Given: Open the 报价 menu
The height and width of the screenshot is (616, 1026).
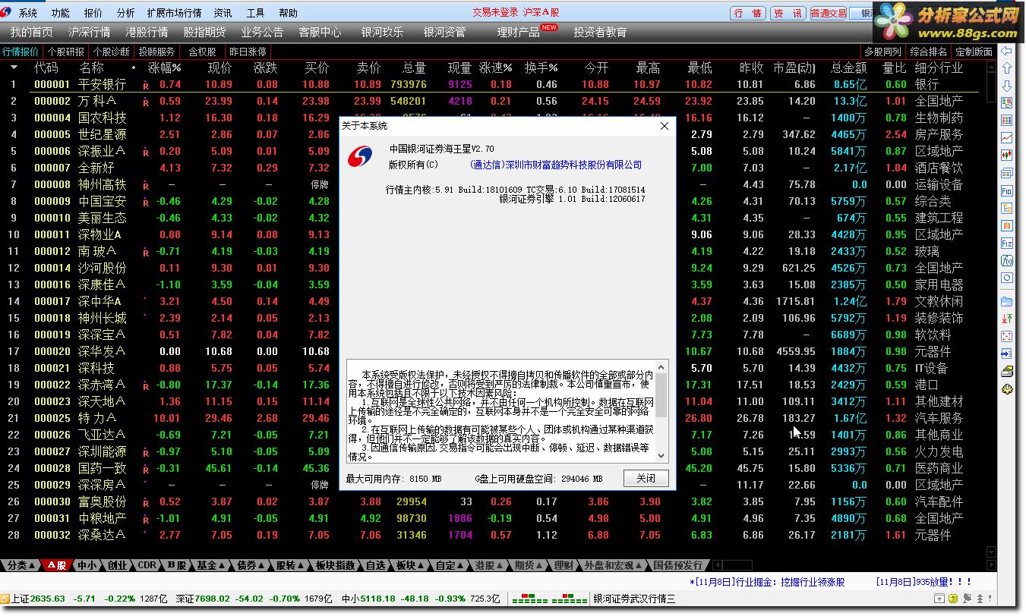Looking at the screenshot, I should coord(93,13).
